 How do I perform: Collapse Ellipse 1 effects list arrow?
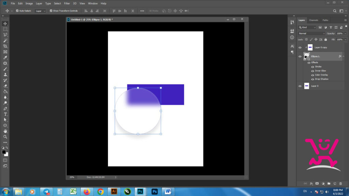[344, 56]
